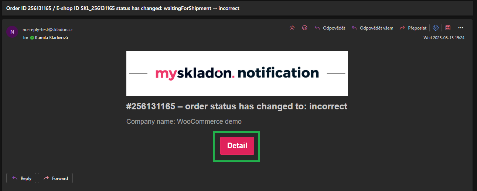Click the Forward button at bottom
Screen dimensions: 477x191
[55, 178]
